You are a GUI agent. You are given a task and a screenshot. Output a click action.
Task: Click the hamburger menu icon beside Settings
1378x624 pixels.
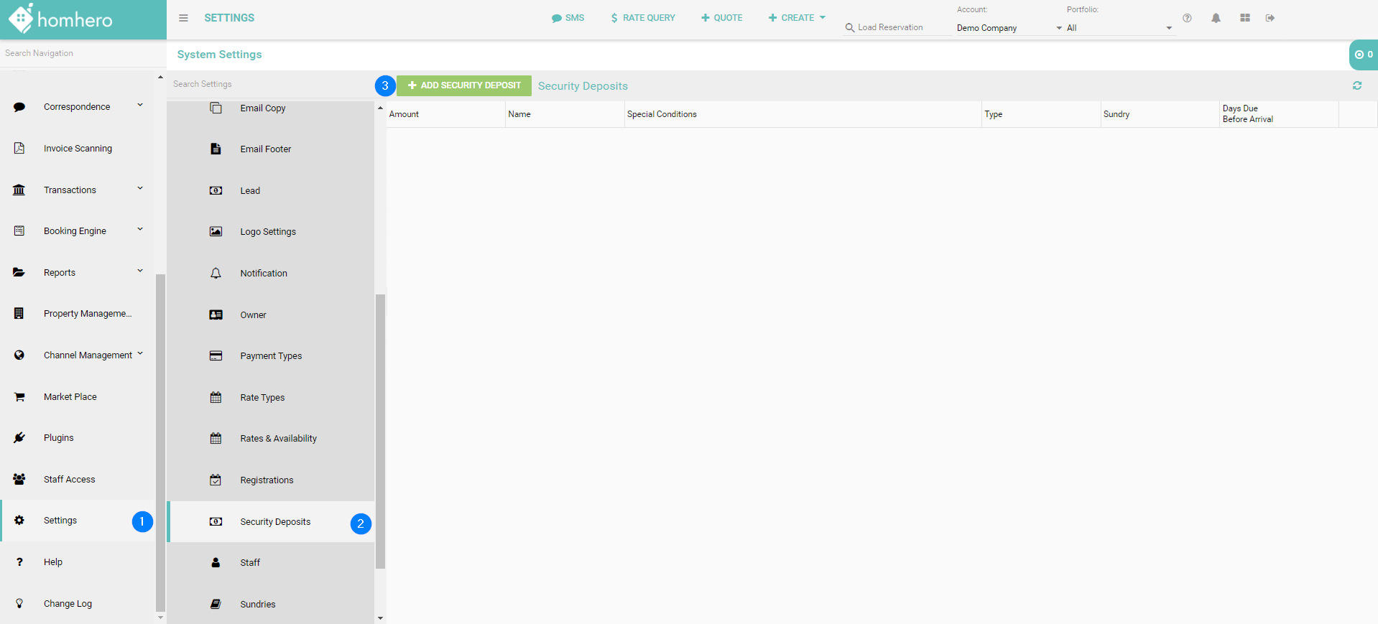(183, 18)
